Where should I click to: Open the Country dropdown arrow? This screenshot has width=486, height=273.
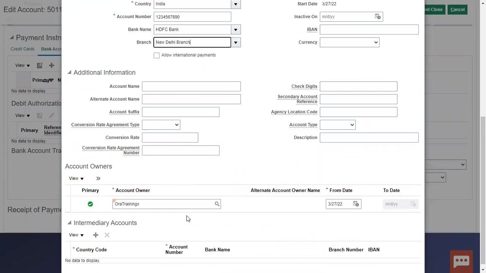coord(235,4)
